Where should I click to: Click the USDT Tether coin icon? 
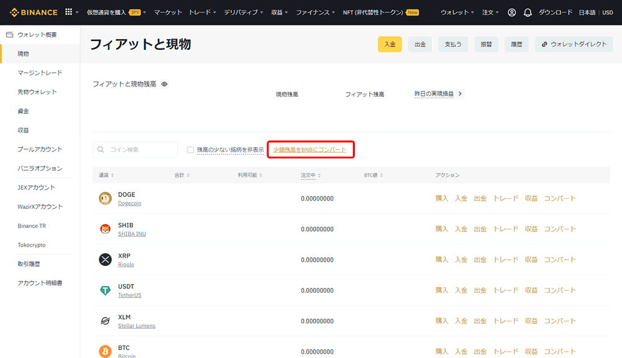point(105,290)
